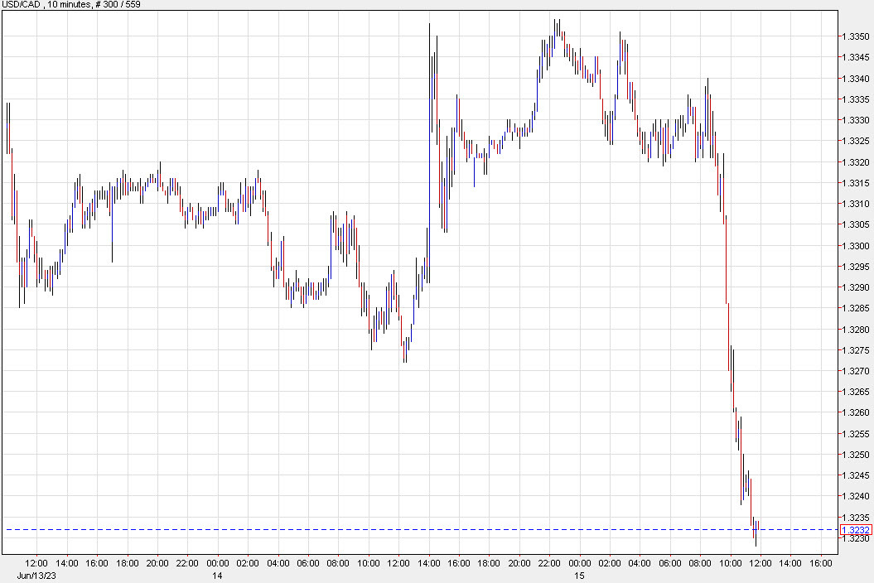Viewport: 874px width, 583px height.
Task: Click the 1.3290 price axis label
Action: click(856, 287)
